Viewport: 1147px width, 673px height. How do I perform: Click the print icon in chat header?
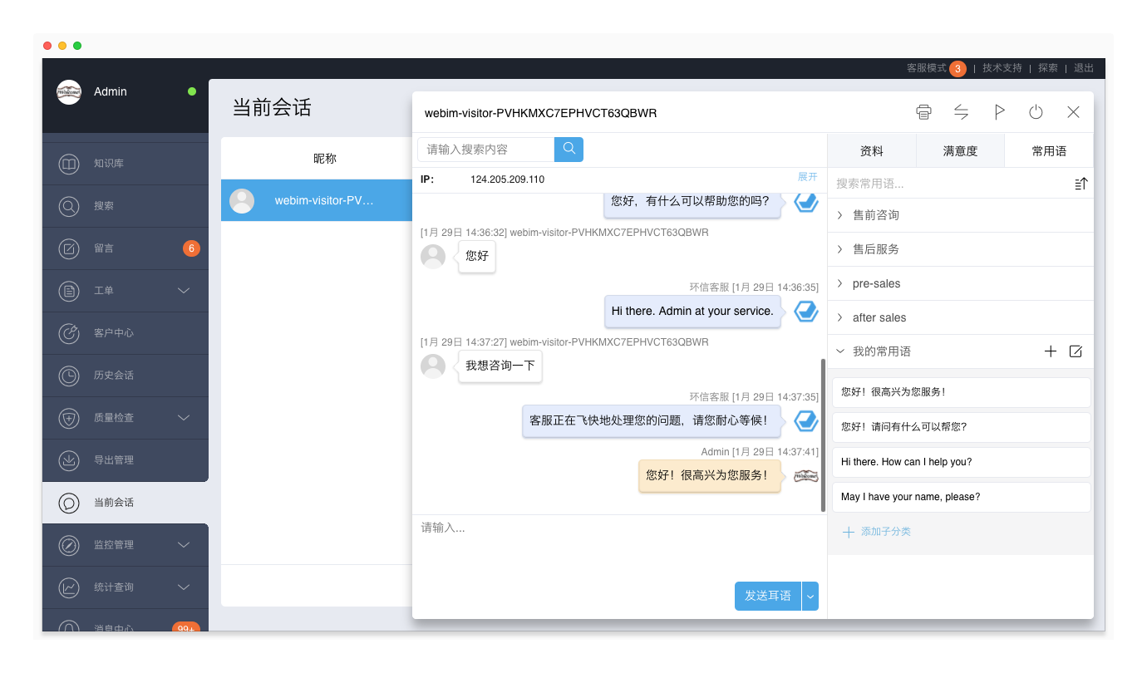(923, 112)
